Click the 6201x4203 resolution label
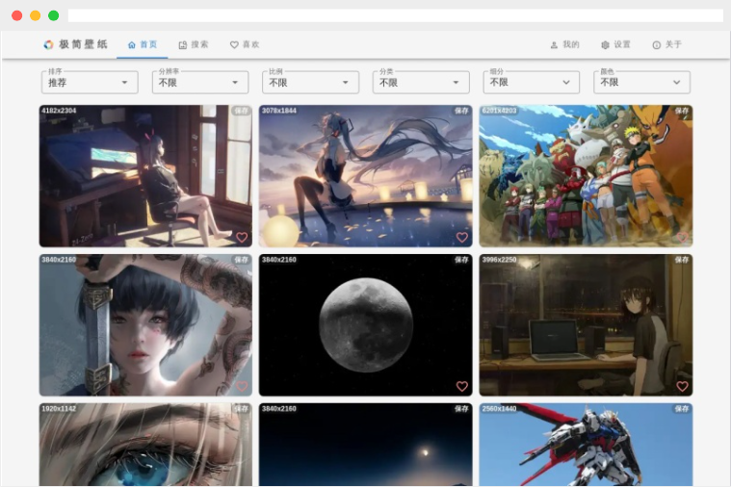Screen dimensions: 731x487 [x=499, y=111]
